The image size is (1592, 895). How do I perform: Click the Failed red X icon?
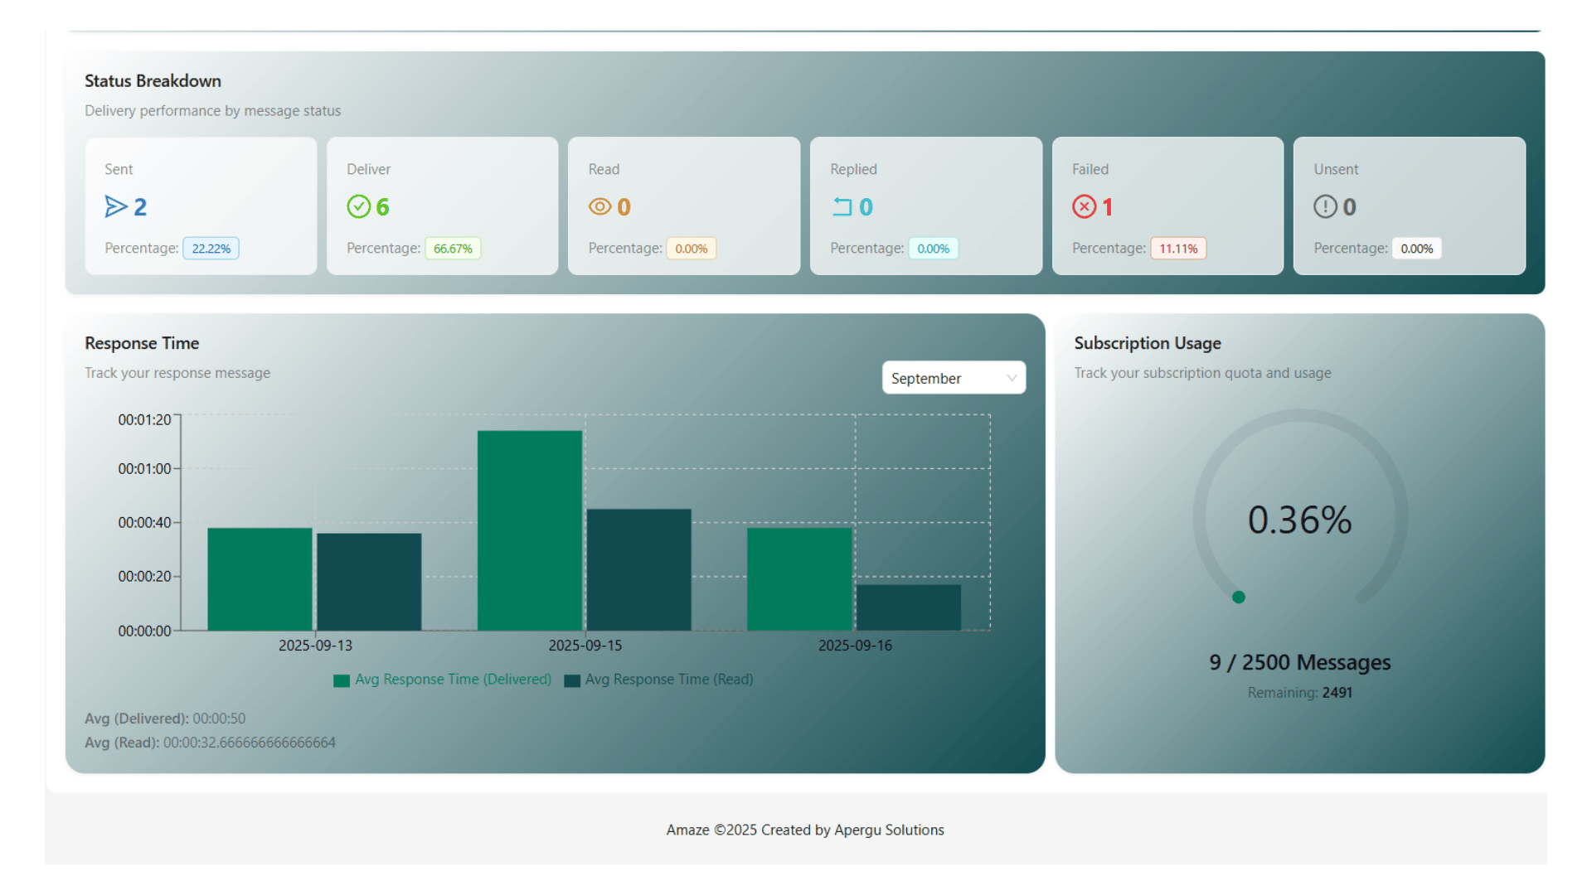[x=1084, y=206]
